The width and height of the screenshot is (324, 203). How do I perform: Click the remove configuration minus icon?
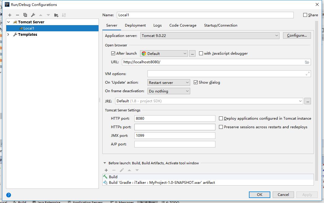coord(18,15)
